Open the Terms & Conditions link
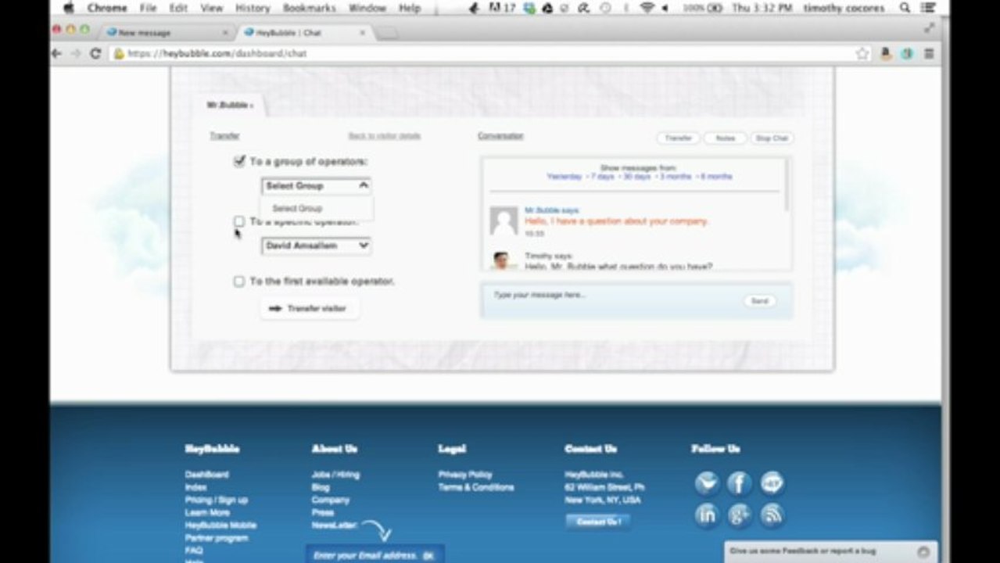 (x=476, y=487)
